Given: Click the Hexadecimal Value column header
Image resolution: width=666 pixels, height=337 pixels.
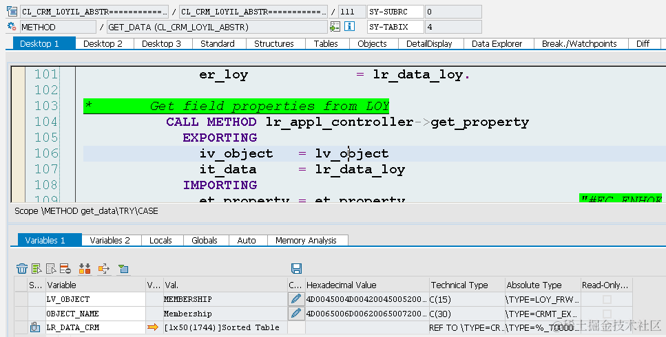Looking at the screenshot, I should (367, 285).
